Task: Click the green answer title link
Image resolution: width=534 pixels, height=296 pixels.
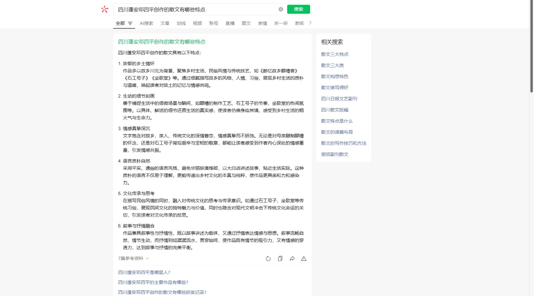Action: pos(161,42)
